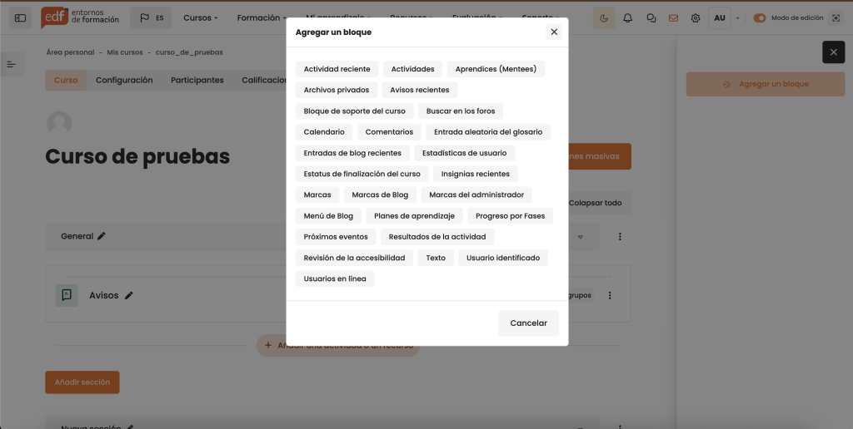
Task: Switch to the Configuración tab
Action: pyautogui.click(x=124, y=81)
